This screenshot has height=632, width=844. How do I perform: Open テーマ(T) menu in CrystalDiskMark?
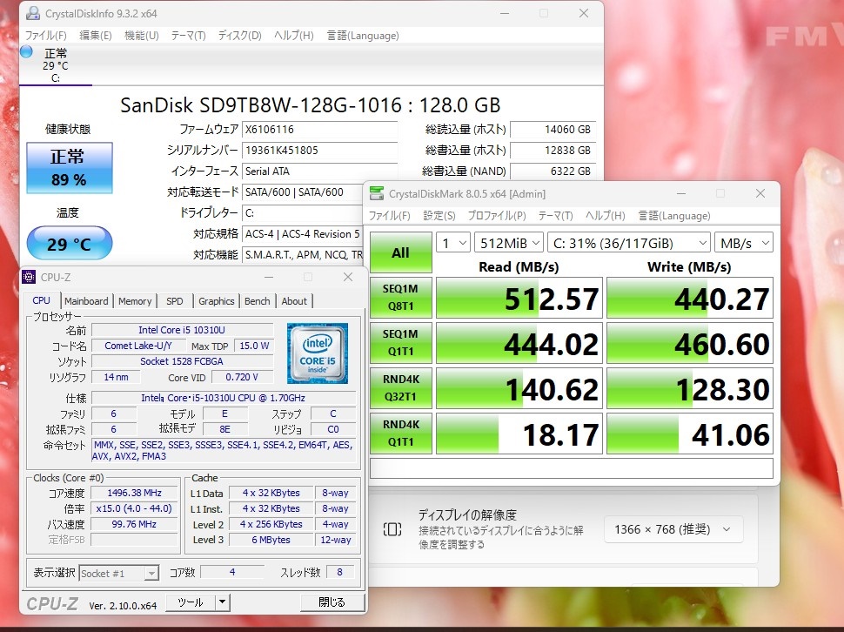(x=555, y=216)
